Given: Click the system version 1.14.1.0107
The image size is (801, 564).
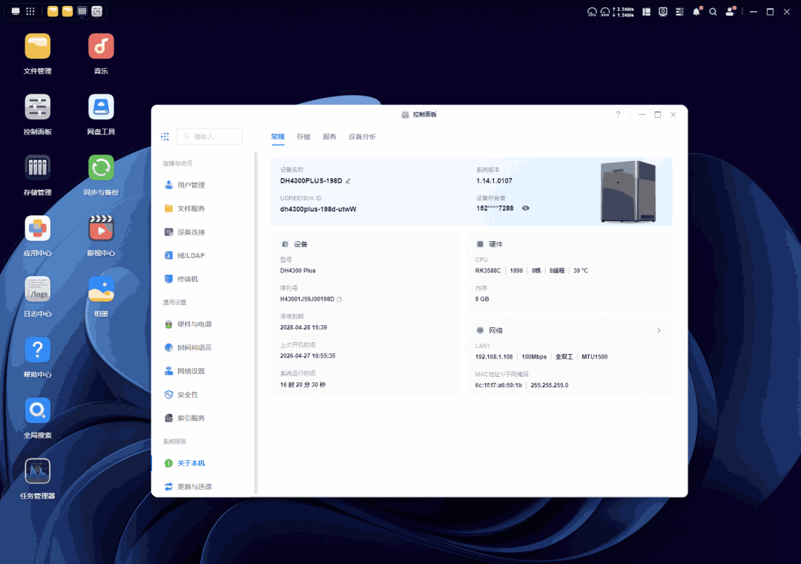Looking at the screenshot, I should (494, 181).
